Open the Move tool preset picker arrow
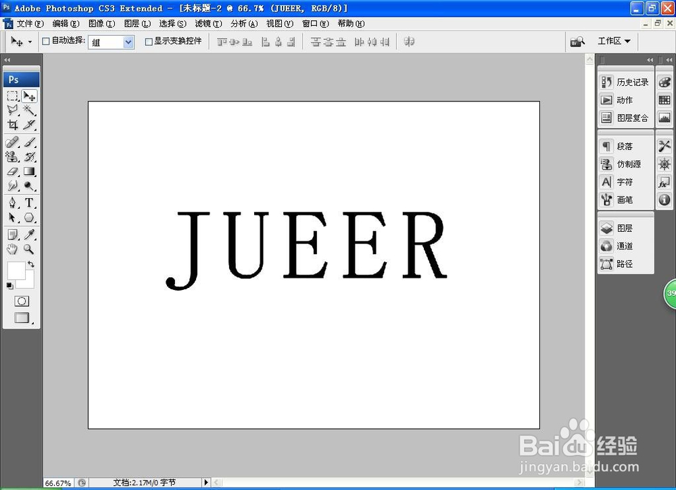The height and width of the screenshot is (490, 676). click(30, 42)
